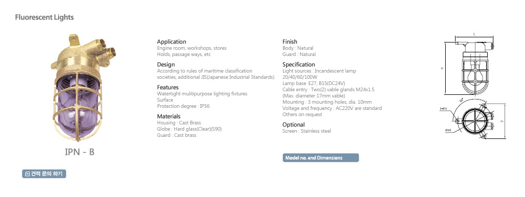525x197 pixels.
Task: Click the IPN - B model label
Action: (x=80, y=152)
